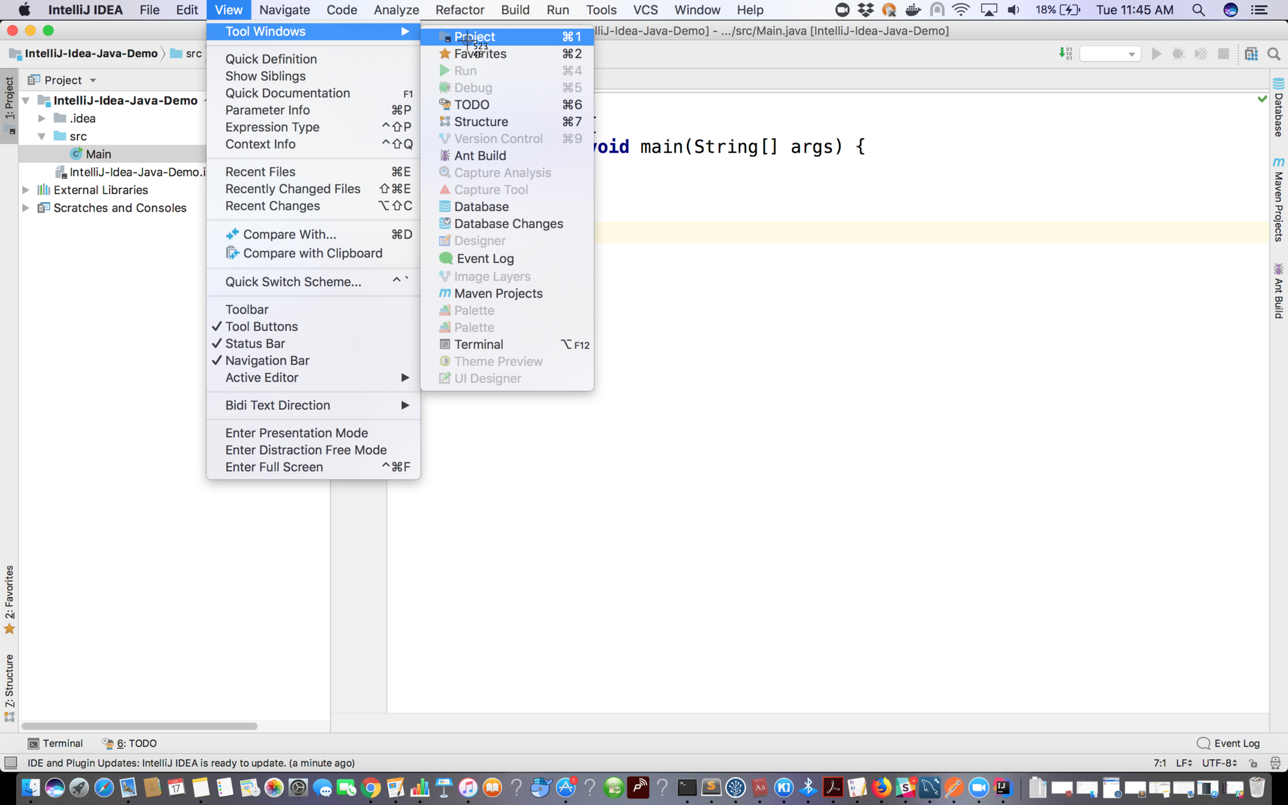Toggle Z: Structure side panel button

tap(10, 688)
